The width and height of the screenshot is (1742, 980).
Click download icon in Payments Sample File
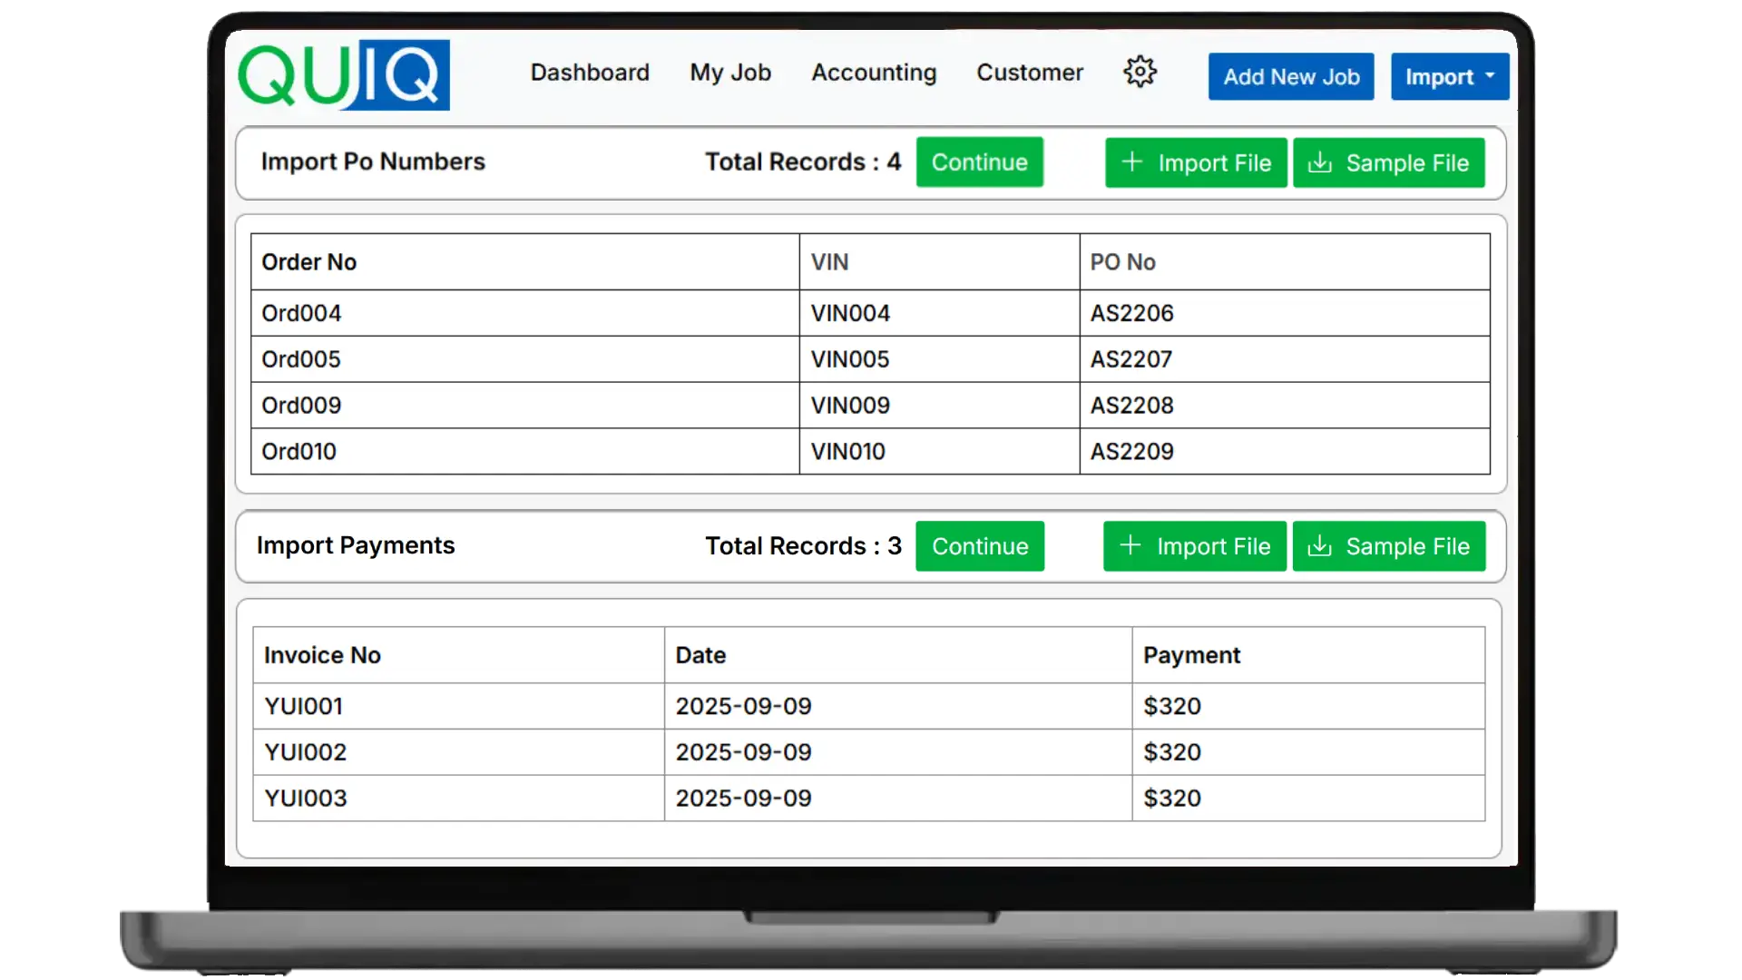(1319, 546)
